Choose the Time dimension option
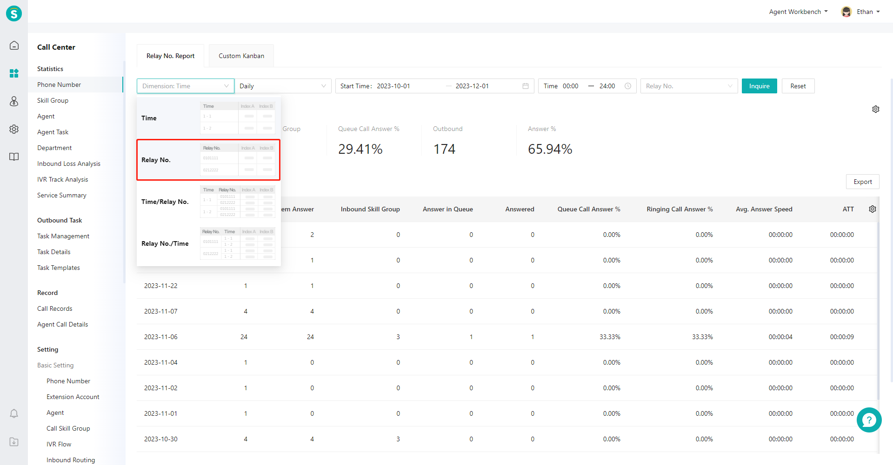 (x=208, y=118)
